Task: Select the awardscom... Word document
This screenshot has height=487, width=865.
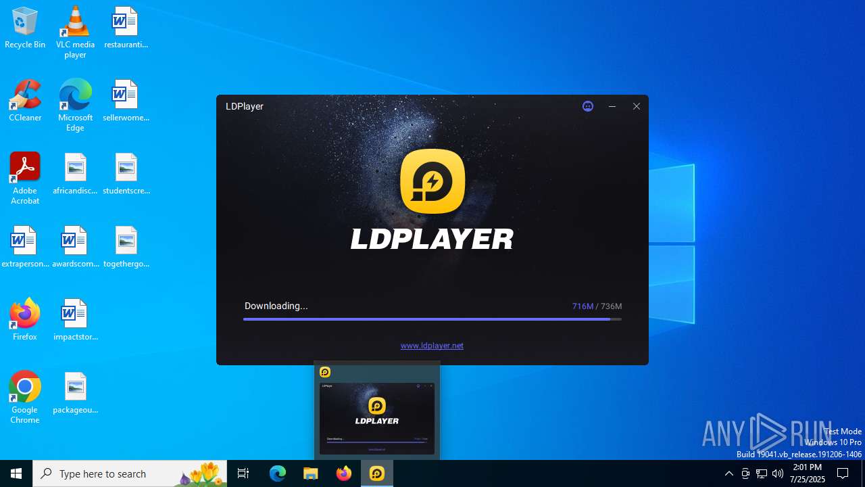Action: pyautogui.click(x=75, y=248)
